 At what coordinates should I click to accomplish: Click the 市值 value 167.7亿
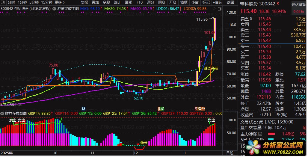298,86
